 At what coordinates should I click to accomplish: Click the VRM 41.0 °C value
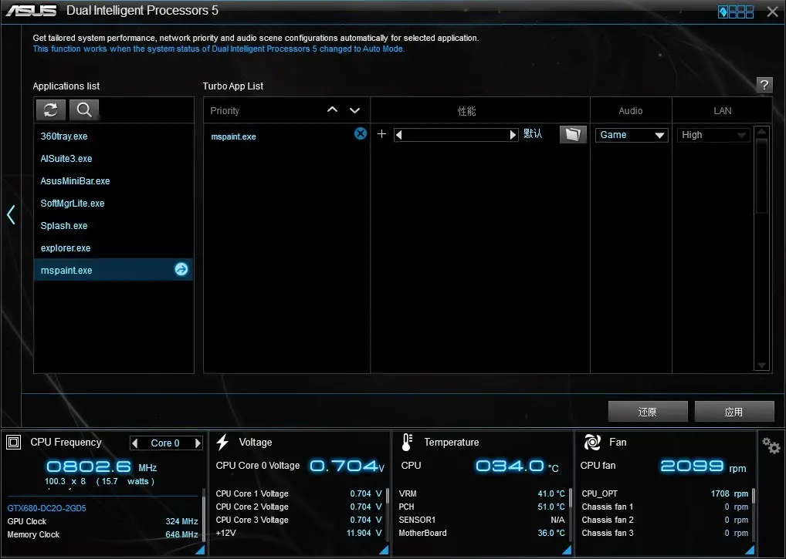click(x=551, y=493)
